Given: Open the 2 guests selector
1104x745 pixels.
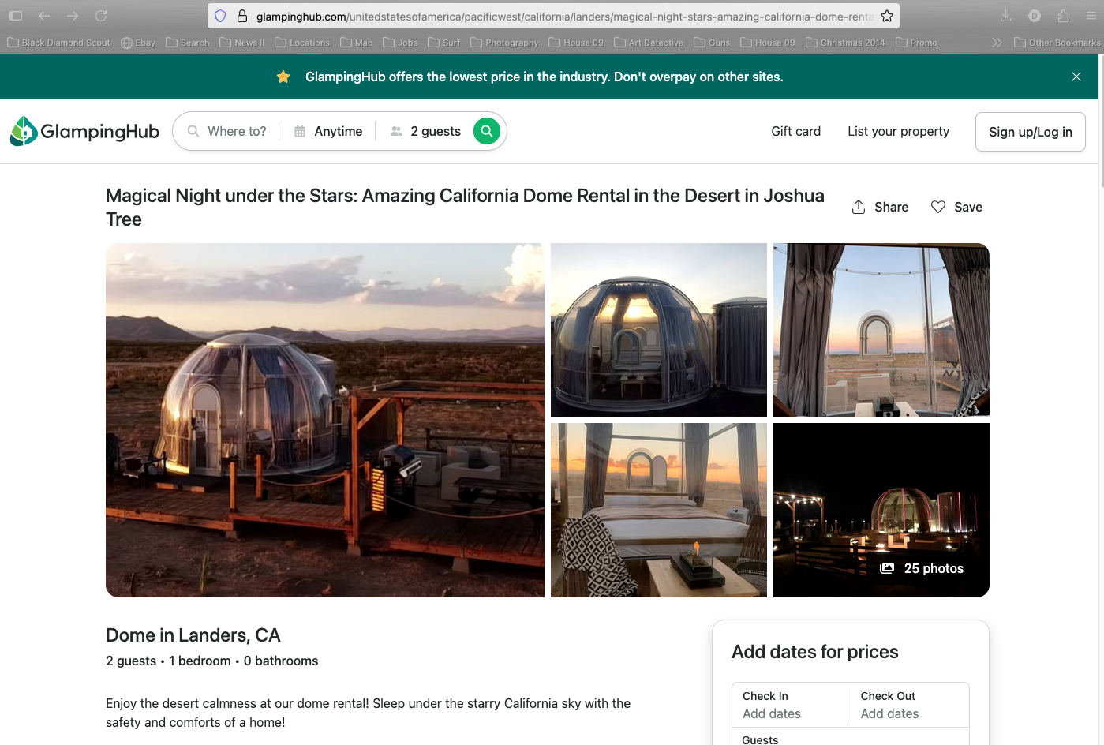Looking at the screenshot, I should (x=426, y=131).
